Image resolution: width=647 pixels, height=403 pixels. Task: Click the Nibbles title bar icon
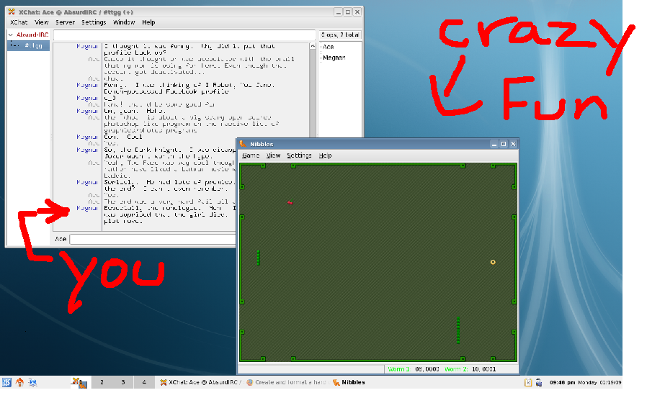(x=243, y=144)
